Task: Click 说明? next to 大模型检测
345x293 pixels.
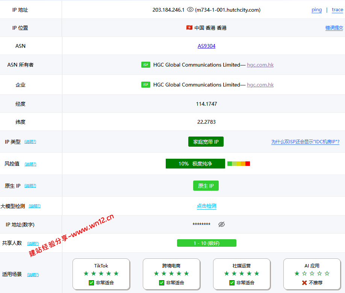Action: click(35, 206)
